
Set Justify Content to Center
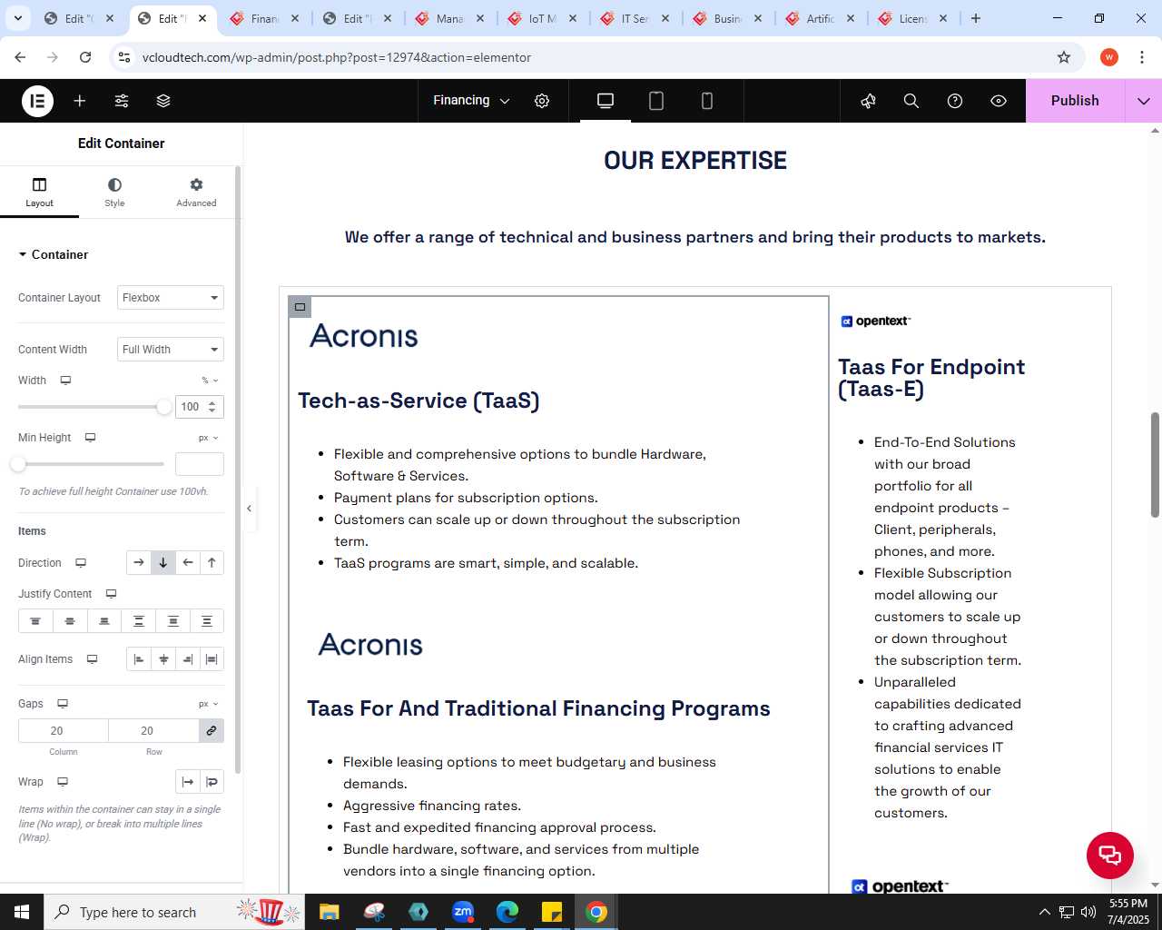(70, 621)
